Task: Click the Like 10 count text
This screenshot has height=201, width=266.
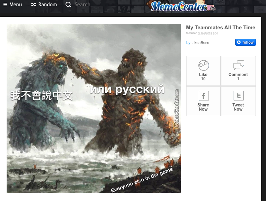Action: click(x=203, y=77)
